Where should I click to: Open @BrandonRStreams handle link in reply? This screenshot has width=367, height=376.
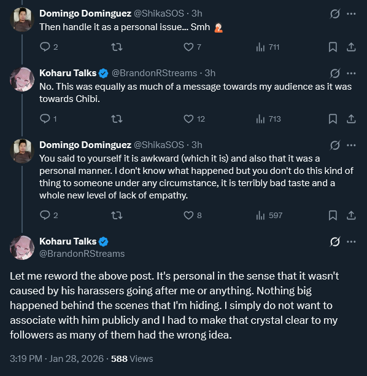coord(154,73)
